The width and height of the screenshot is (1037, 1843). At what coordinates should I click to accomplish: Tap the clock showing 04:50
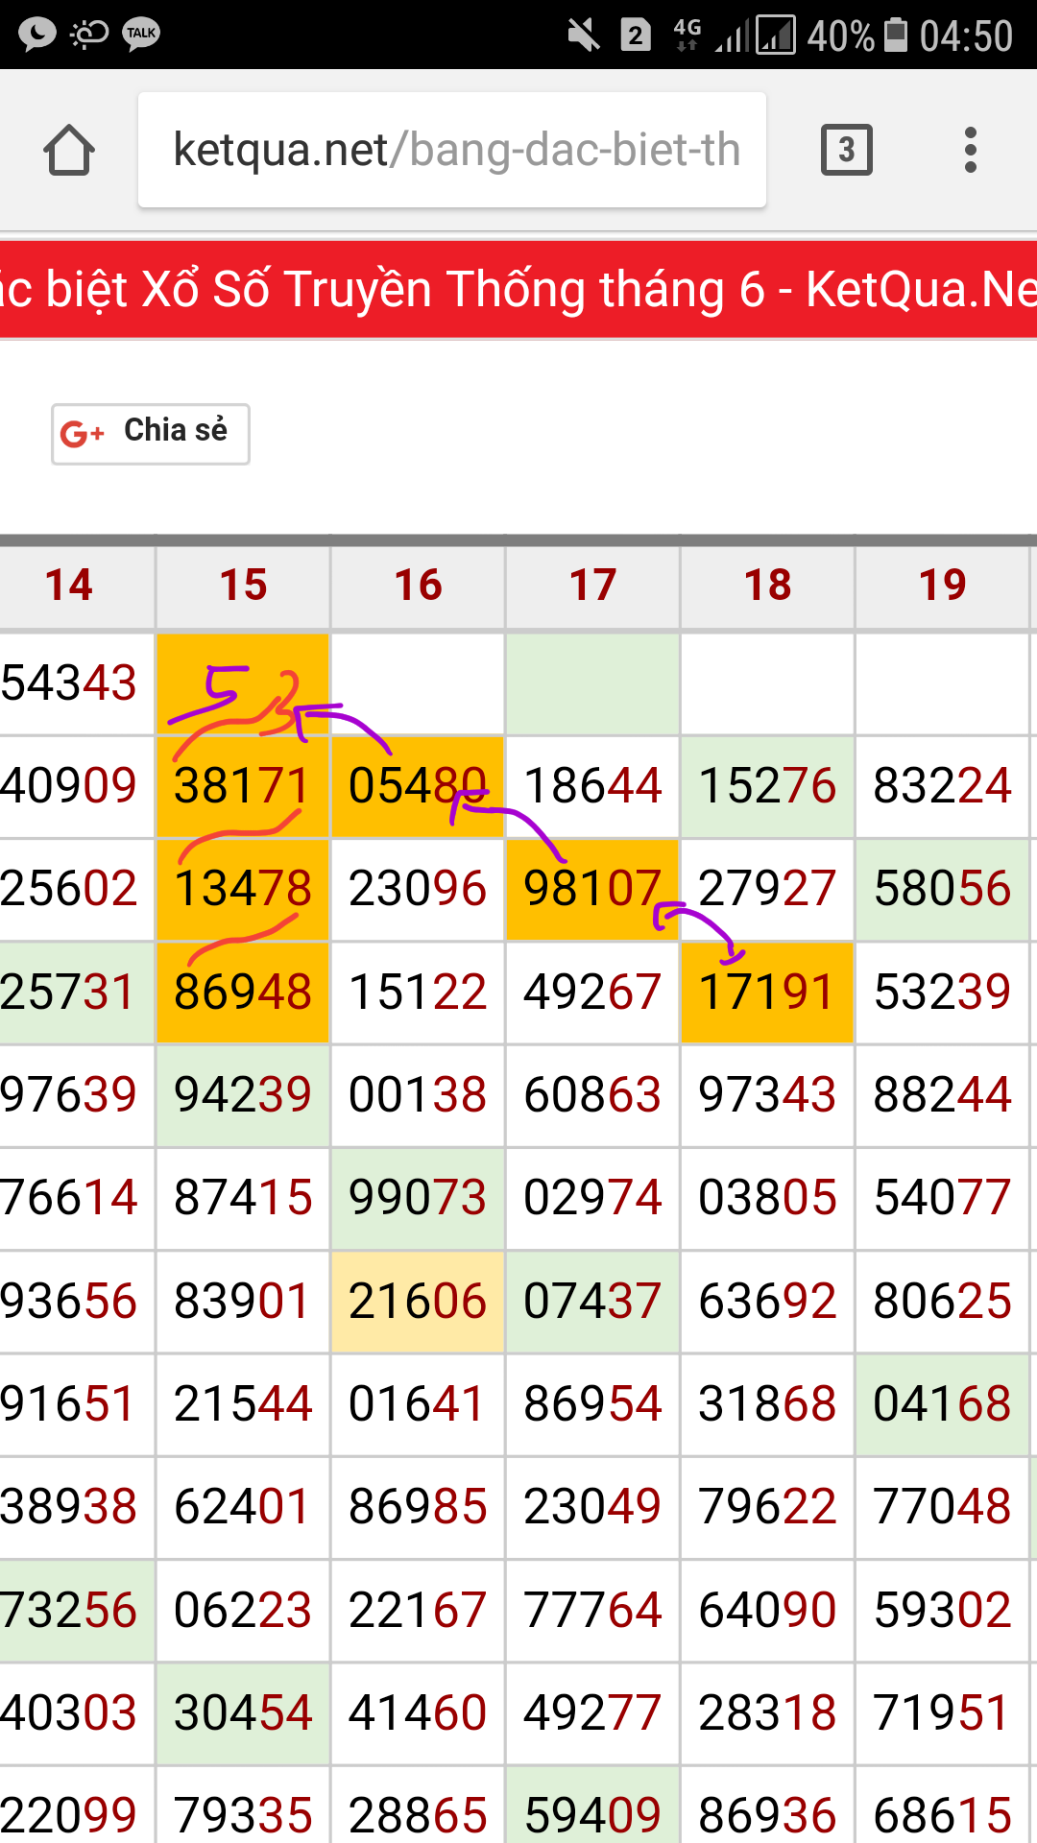(965, 36)
